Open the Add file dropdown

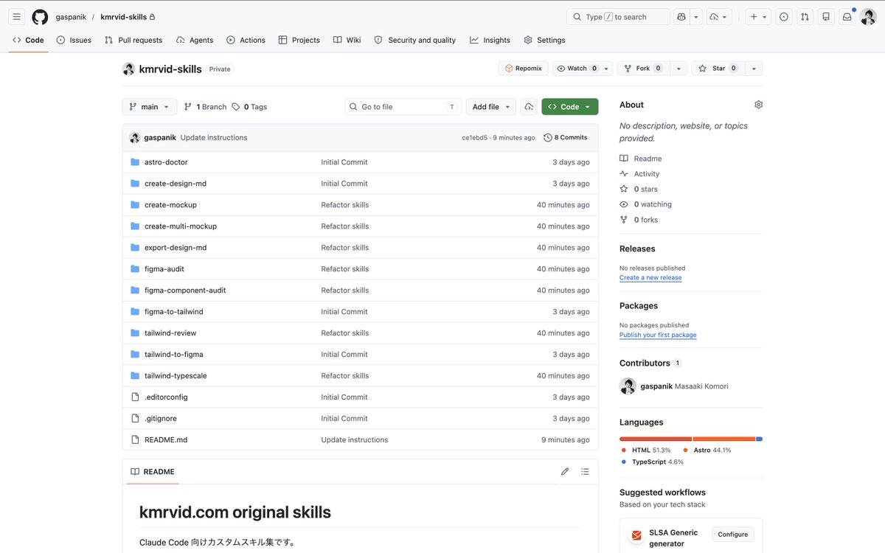pyautogui.click(x=490, y=107)
